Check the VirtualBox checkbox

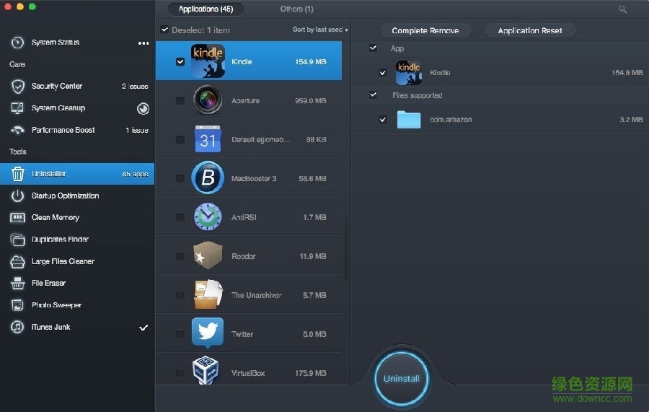(180, 373)
